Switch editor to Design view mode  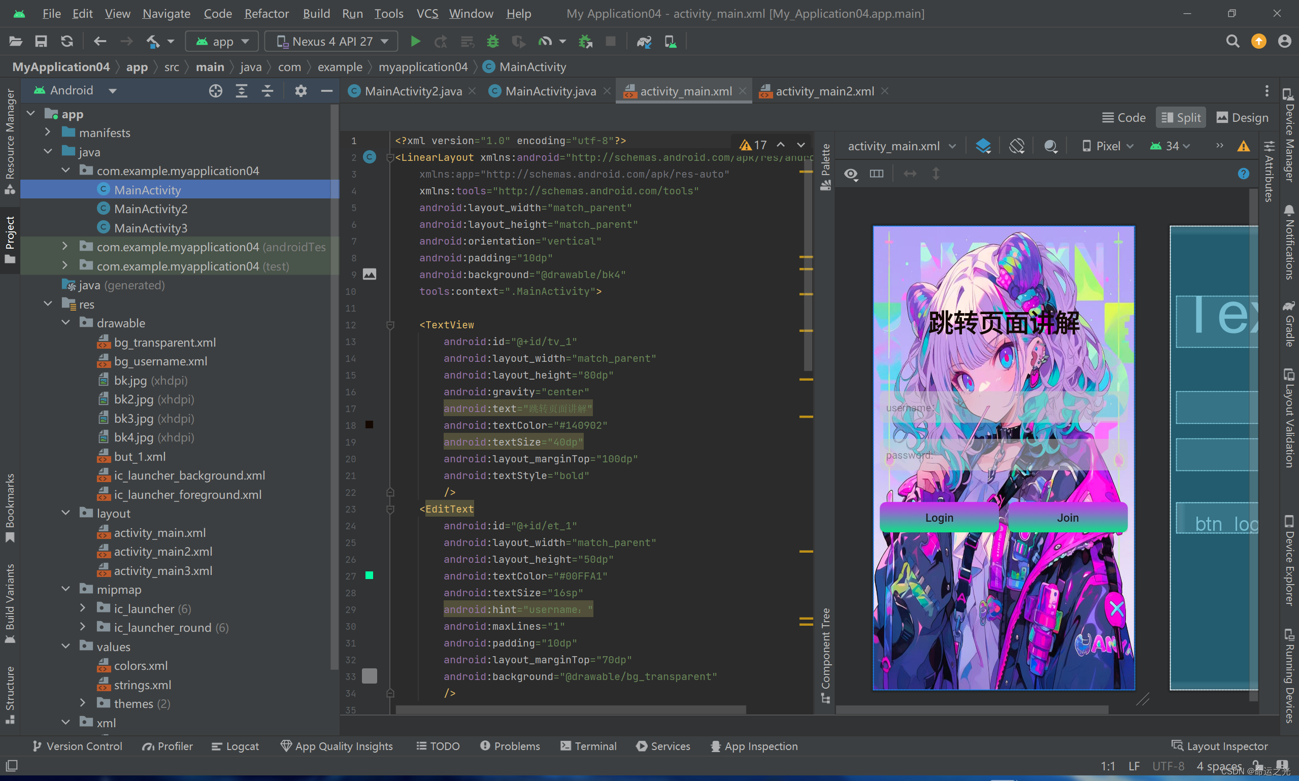click(x=1242, y=117)
